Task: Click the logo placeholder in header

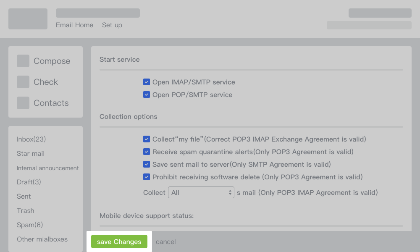Action: (x=28, y=19)
